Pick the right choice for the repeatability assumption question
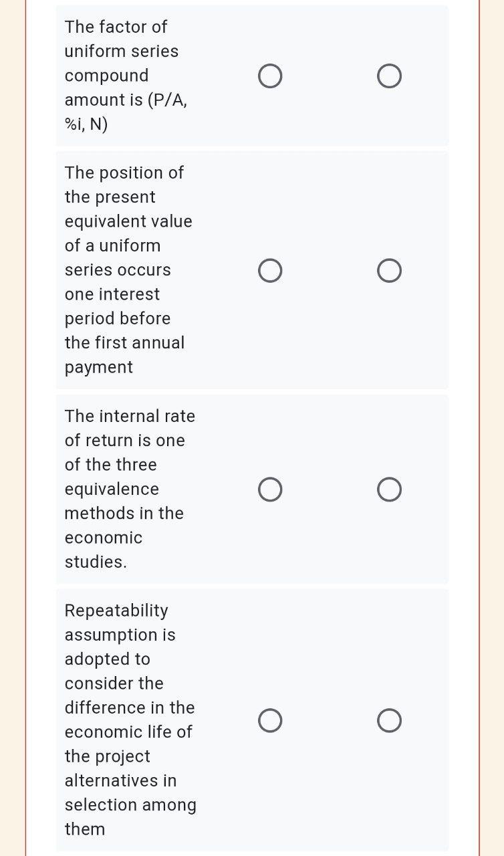The width and height of the screenshot is (504, 856). (389, 720)
